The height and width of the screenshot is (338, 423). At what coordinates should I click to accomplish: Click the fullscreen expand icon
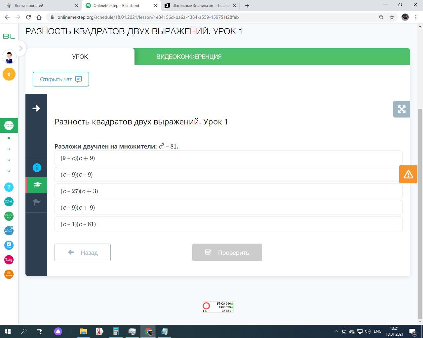point(402,109)
